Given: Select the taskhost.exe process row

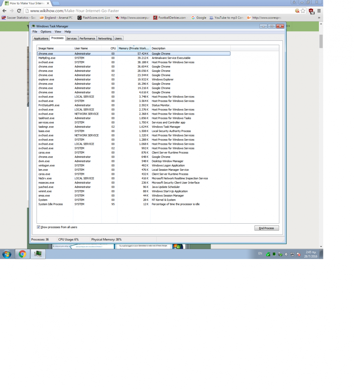Looking at the screenshot, I should click(134, 118).
